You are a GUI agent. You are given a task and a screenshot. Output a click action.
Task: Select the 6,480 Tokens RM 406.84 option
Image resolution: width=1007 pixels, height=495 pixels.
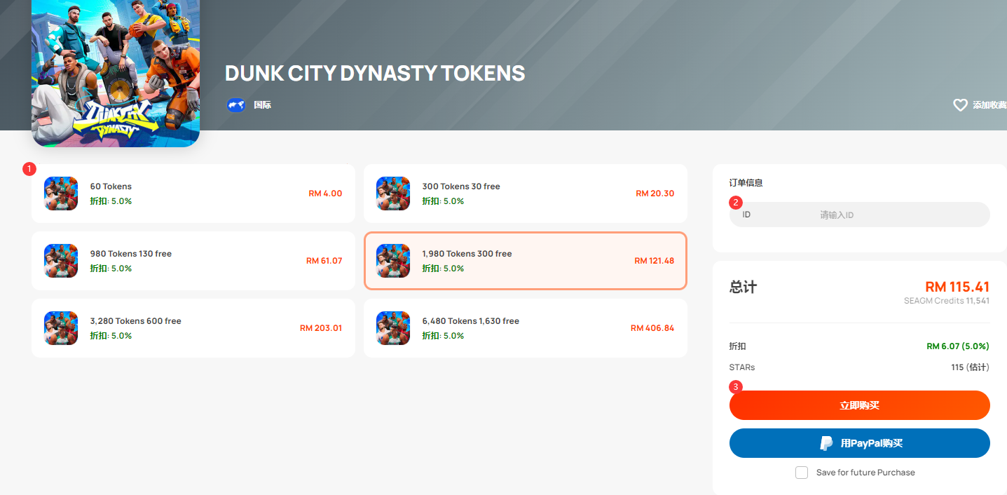click(526, 328)
